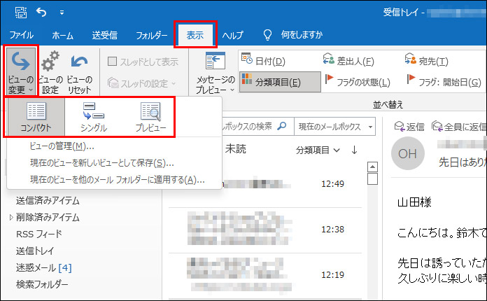Click the 返信 (Reply) button

click(x=410, y=127)
